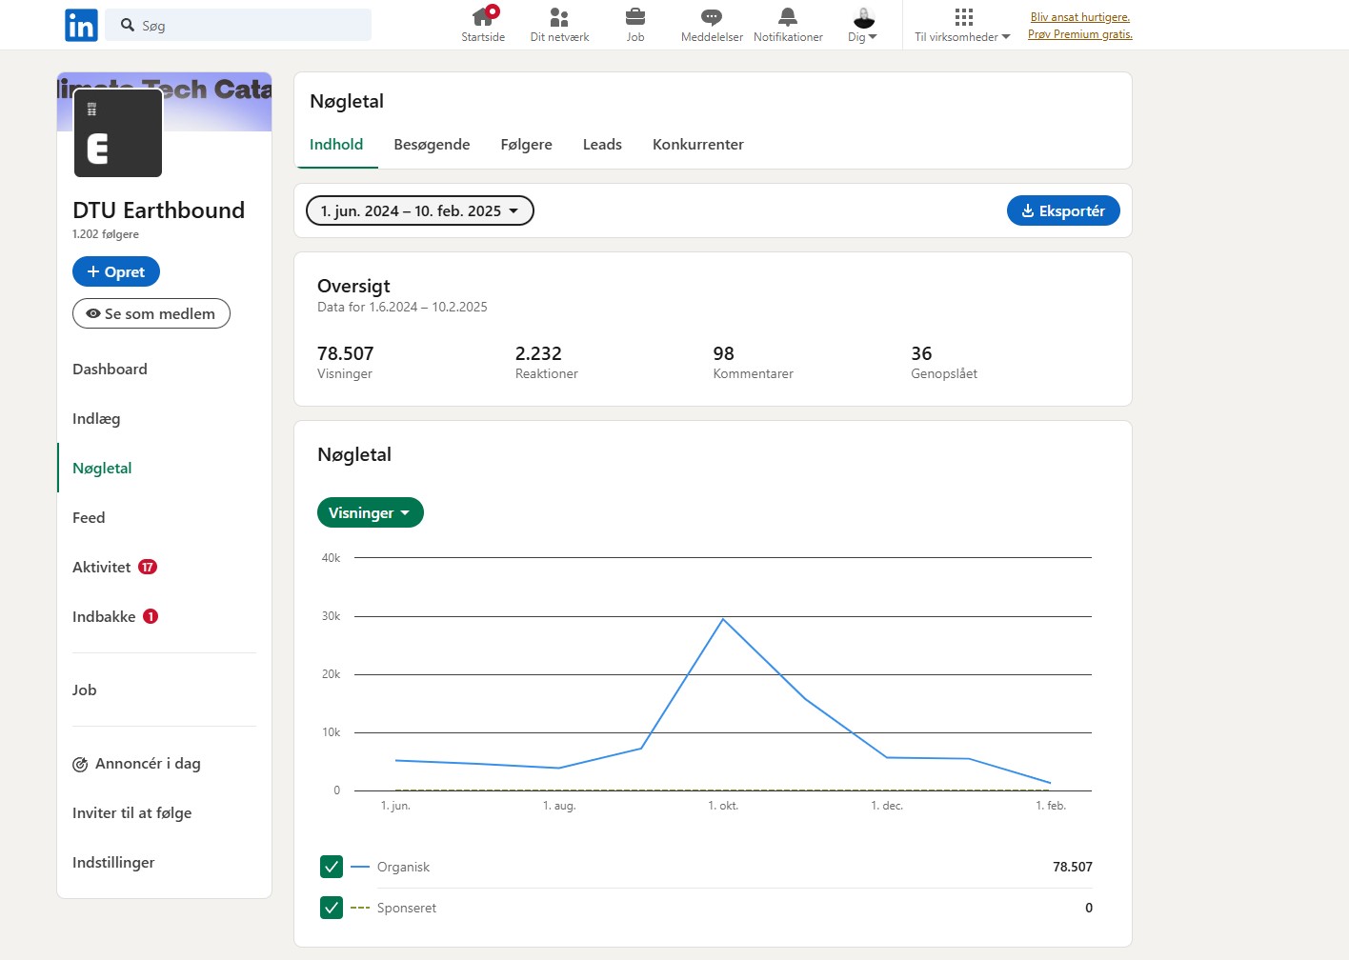This screenshot has height=960, width=1349.
Task: Click the 2.232 Reaktioner stat
Action: [x=547, y=362]
